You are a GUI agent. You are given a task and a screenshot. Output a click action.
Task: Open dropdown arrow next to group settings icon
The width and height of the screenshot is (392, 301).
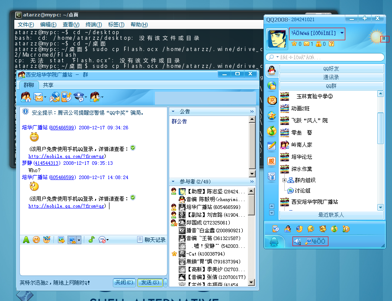tap(102, 97)
